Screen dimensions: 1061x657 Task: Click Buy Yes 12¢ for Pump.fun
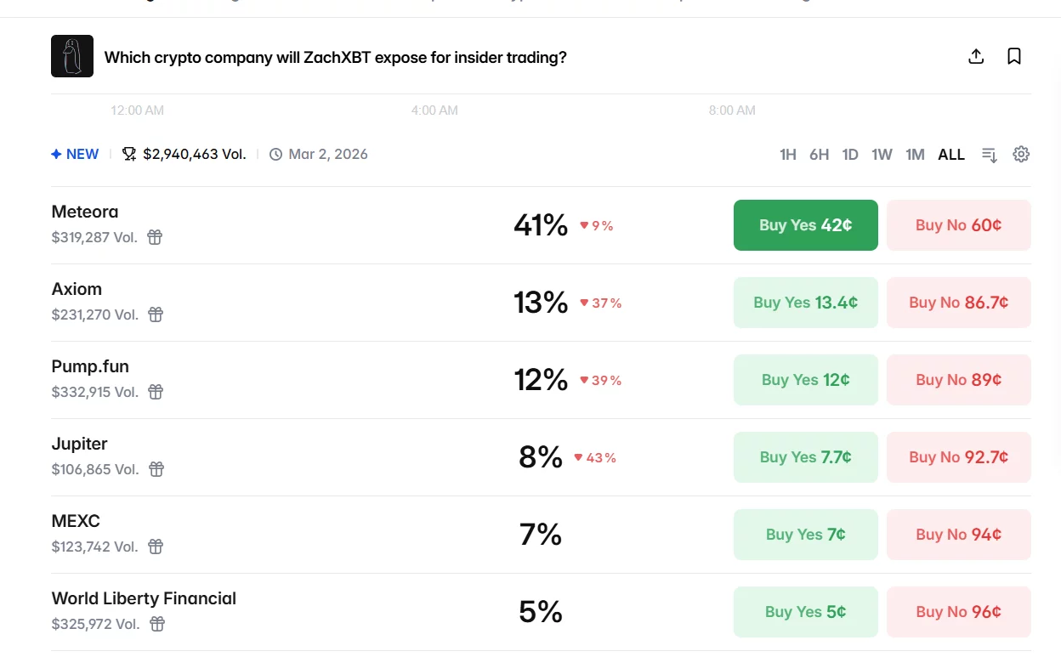[x=805, y=380]
